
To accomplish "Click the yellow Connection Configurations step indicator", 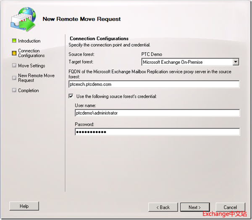I will (x=14, y=53).
